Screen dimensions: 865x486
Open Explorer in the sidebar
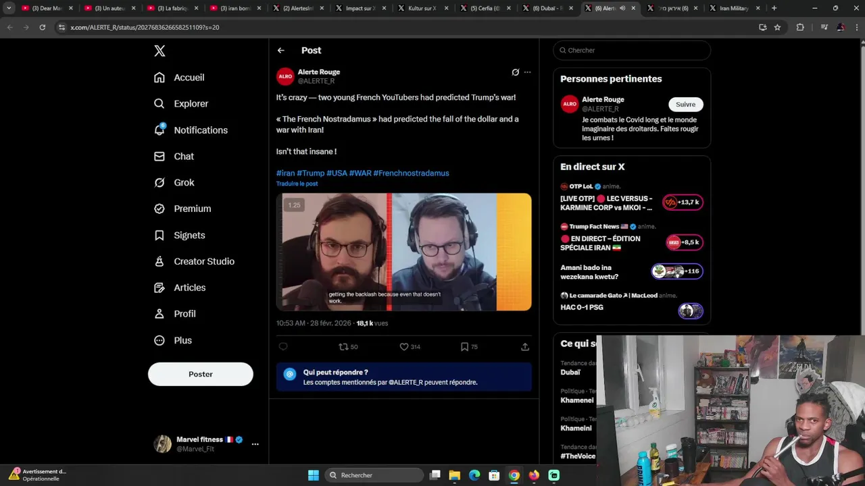tap(181, 104)
